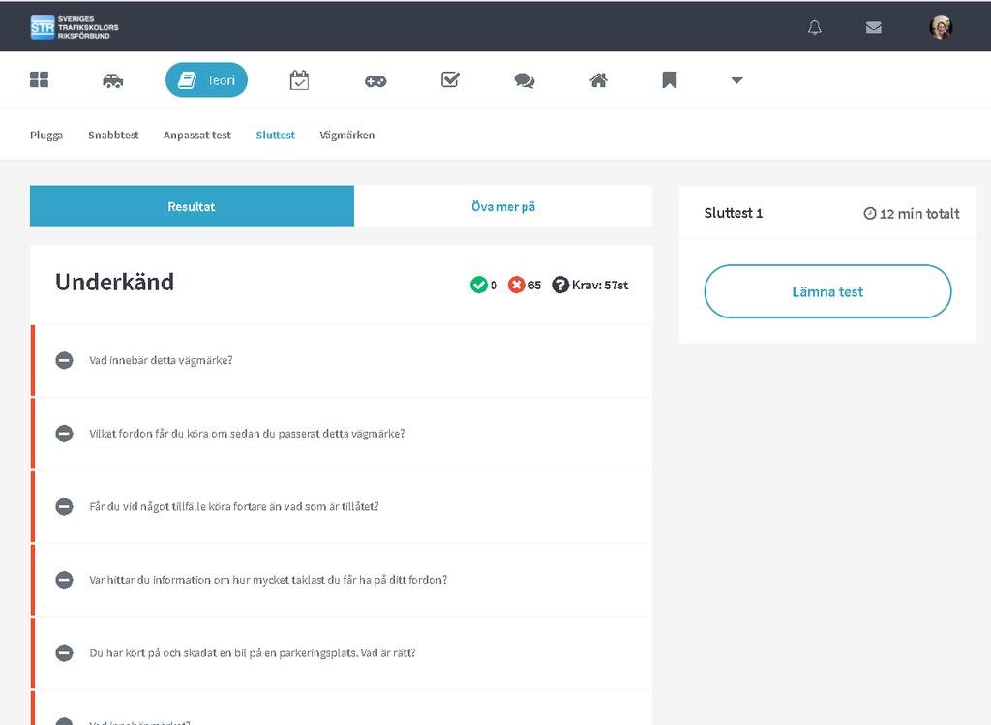Open Anpassat test
The width and height of the screenshot is (991, 725).
coord(197,136)
